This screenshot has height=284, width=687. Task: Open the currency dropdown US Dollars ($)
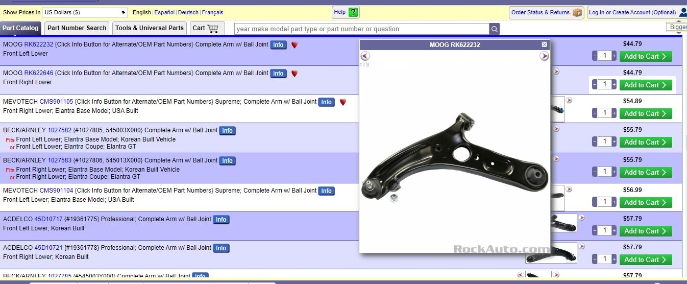click(85, 12)
